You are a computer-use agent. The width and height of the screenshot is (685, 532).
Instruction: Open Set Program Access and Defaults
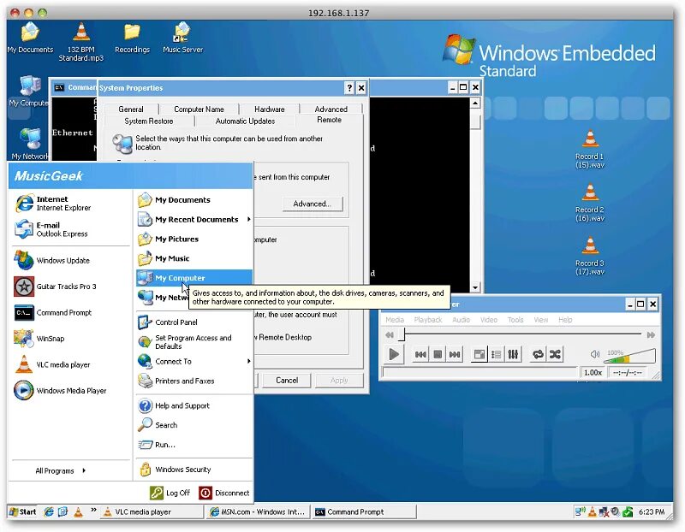(194, 342)
